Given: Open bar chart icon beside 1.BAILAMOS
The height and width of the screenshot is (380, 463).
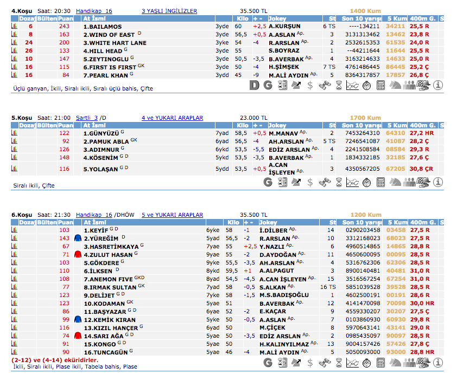Looking at the screenshot, I should click(x=15, y=27).
